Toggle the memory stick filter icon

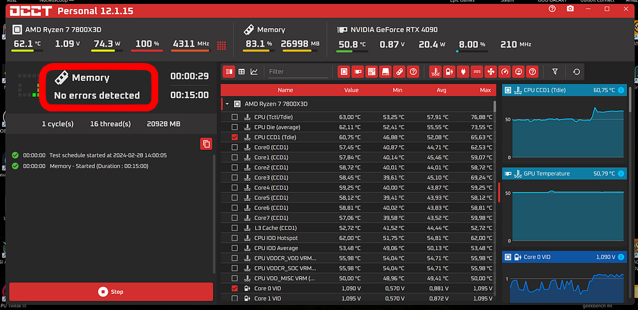(x=399, y=72)
